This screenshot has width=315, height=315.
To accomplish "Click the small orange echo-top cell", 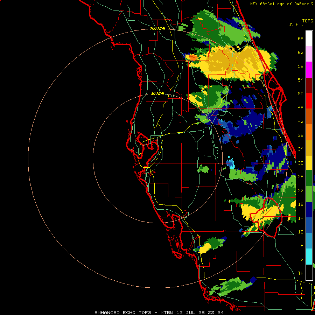I will point(193,57).
